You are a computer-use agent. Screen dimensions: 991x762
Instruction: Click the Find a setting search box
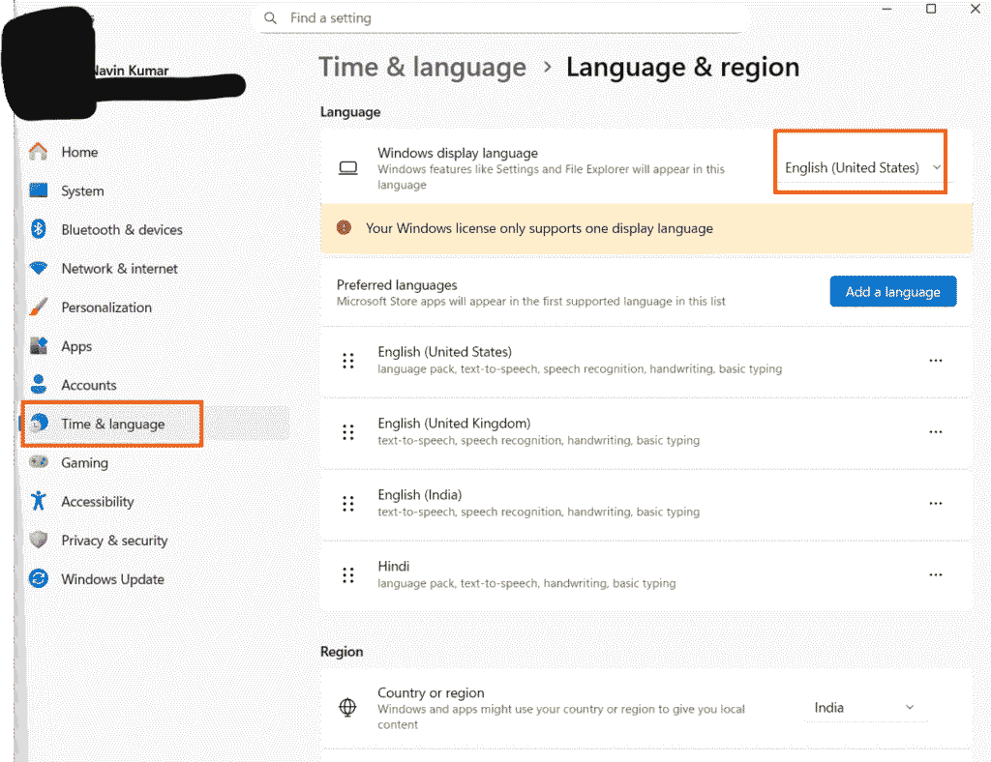click(x=503, y=18)
